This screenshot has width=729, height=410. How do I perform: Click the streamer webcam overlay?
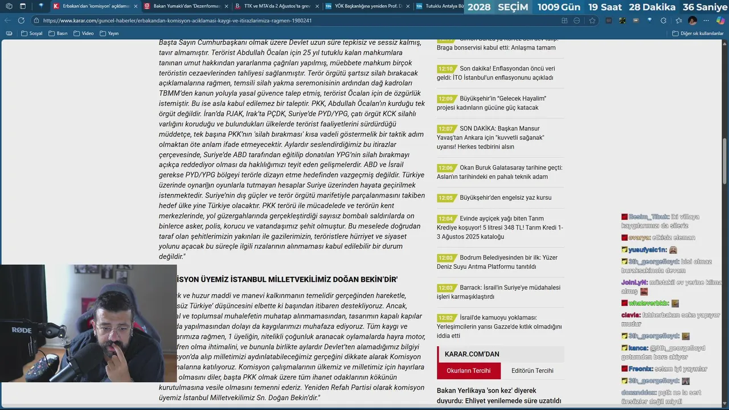(88, 323)
